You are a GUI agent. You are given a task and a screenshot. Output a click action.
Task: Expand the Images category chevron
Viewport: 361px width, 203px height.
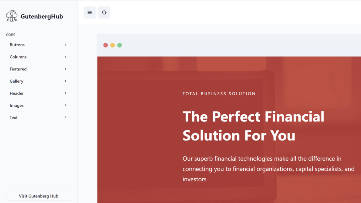[65, 105]
